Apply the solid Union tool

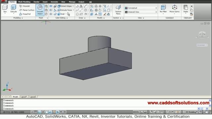pos(51,6)
